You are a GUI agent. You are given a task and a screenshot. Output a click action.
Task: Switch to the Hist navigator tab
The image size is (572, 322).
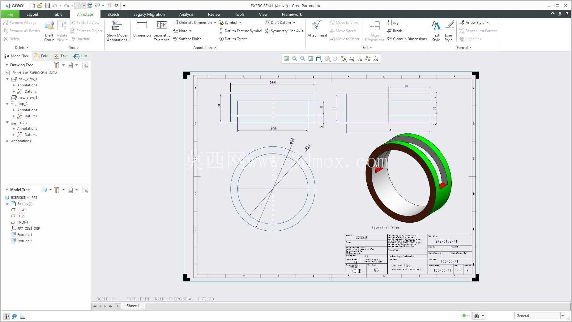tap(81, 56)
